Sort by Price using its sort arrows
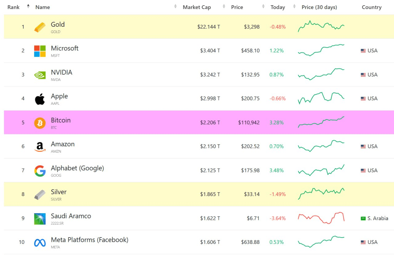Screen dimensions: 394x255 pos(263,6)
